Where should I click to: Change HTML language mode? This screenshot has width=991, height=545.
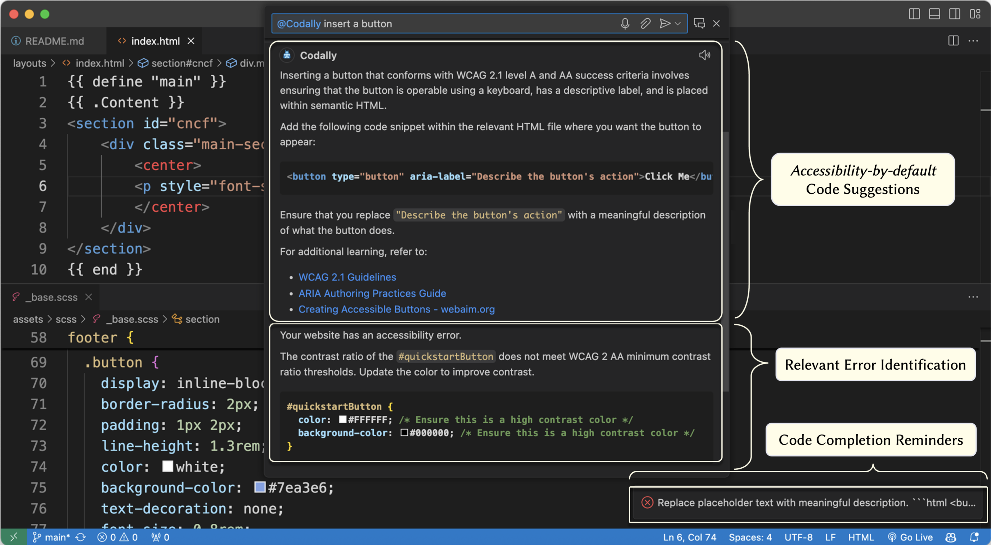point(861,537)
